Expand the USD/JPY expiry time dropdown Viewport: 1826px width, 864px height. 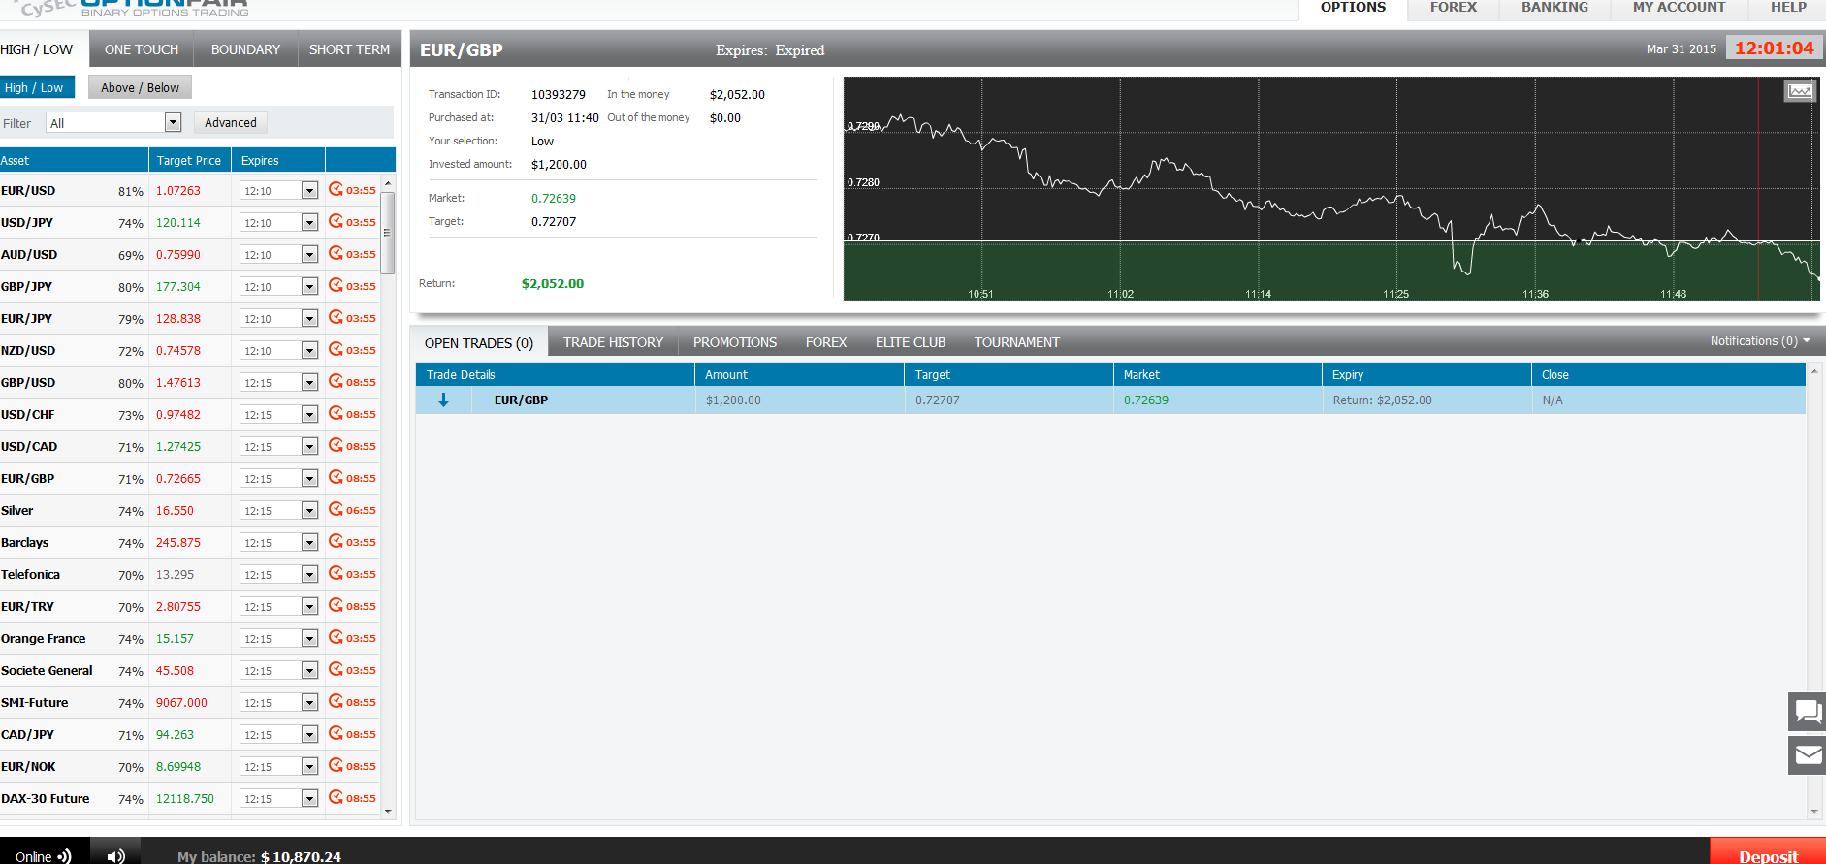pyautogui.click(x=309, y=223)
